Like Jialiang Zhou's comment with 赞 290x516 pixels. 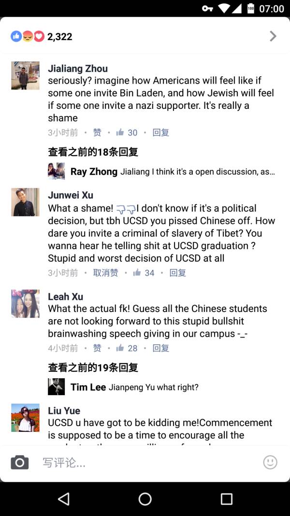[x=97, y=133]
